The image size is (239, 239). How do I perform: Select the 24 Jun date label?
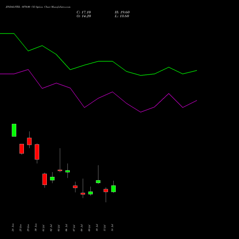(x=13, y=228)
